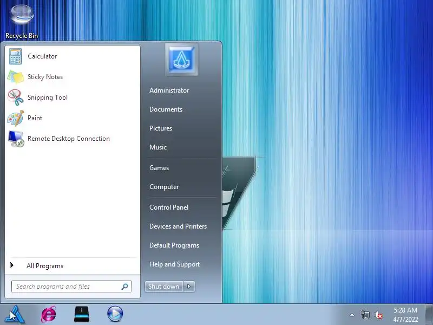Open Remote Desktop Connection icon
Image resolution: width=433 pixels, height=325 pixels.
point(16,139)
